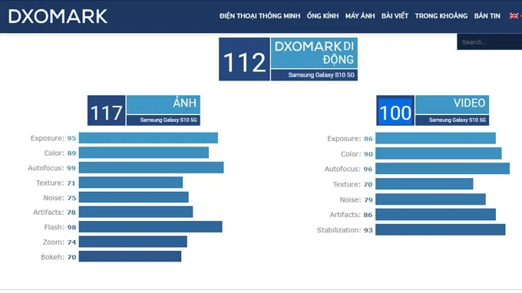The width and height of the screenshot is (522, 293).
Task: Click the Bokeh 70 bar
Action: pyautogui.click(x=130, y=256)
